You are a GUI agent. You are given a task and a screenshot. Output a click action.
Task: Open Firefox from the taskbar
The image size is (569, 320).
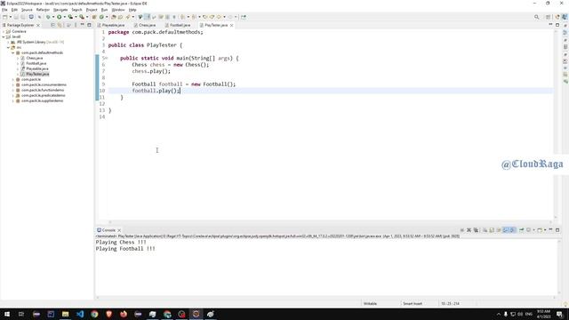tap(124, 314)
